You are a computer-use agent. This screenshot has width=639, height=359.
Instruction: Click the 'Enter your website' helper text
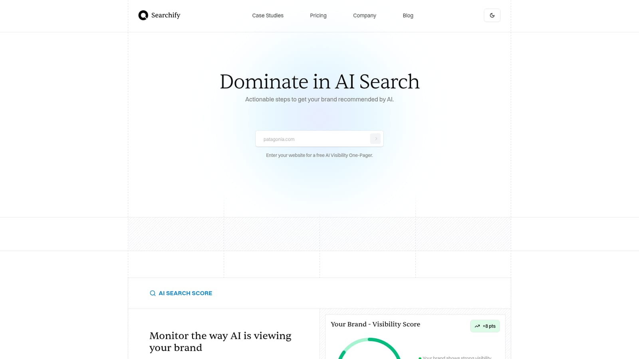click(x=319, y=155)
